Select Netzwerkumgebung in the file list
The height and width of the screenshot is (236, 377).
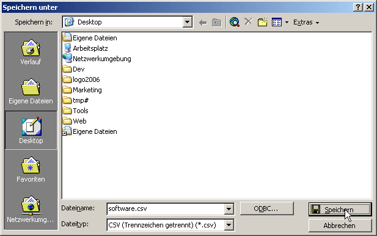tap(97, 59)
